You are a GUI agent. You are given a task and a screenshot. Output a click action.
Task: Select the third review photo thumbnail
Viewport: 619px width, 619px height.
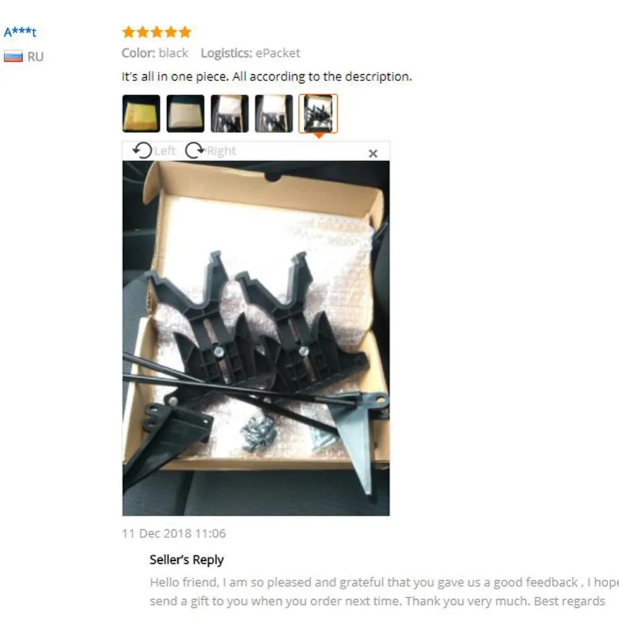click(x=230, y=114)
